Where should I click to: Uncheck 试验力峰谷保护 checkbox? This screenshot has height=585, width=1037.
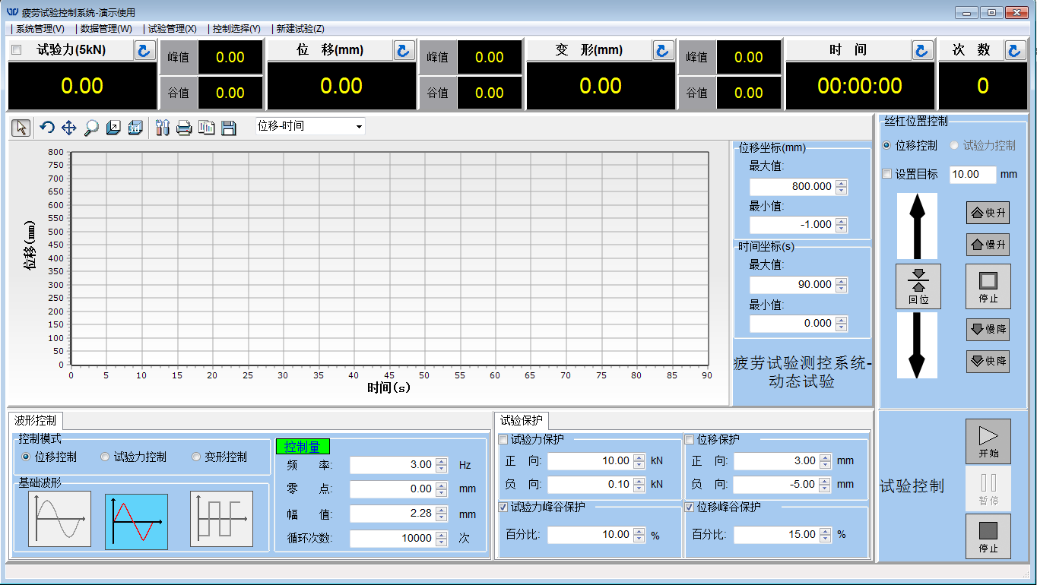point(503,507)
